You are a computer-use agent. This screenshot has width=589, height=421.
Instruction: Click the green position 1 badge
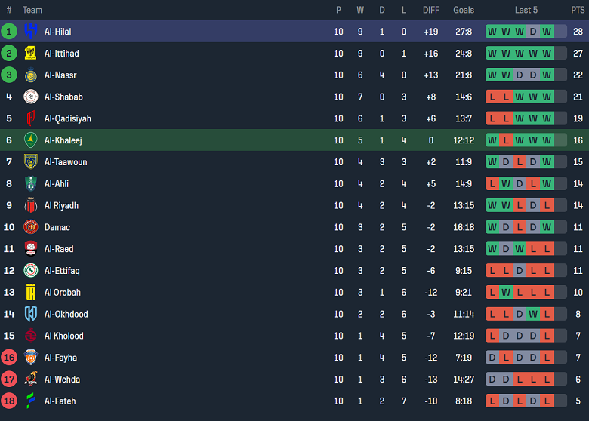[9, 32]
